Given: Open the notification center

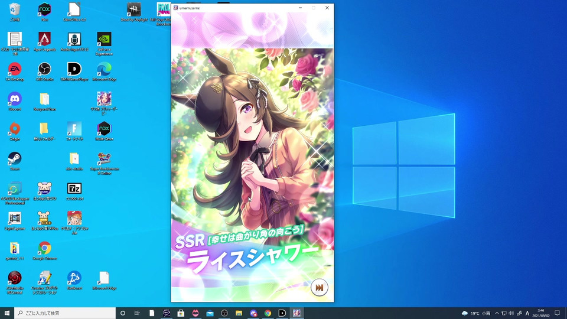Looking at the screenshot, I should pos(558,313).
